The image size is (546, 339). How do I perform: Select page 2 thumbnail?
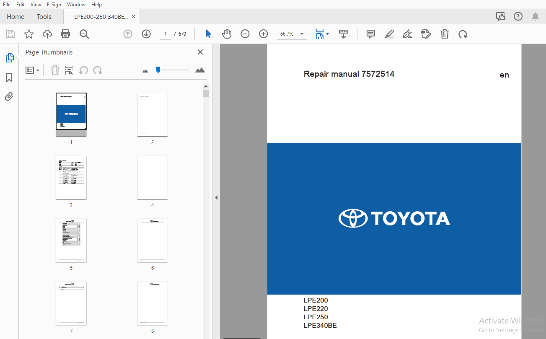coord(153,114)
